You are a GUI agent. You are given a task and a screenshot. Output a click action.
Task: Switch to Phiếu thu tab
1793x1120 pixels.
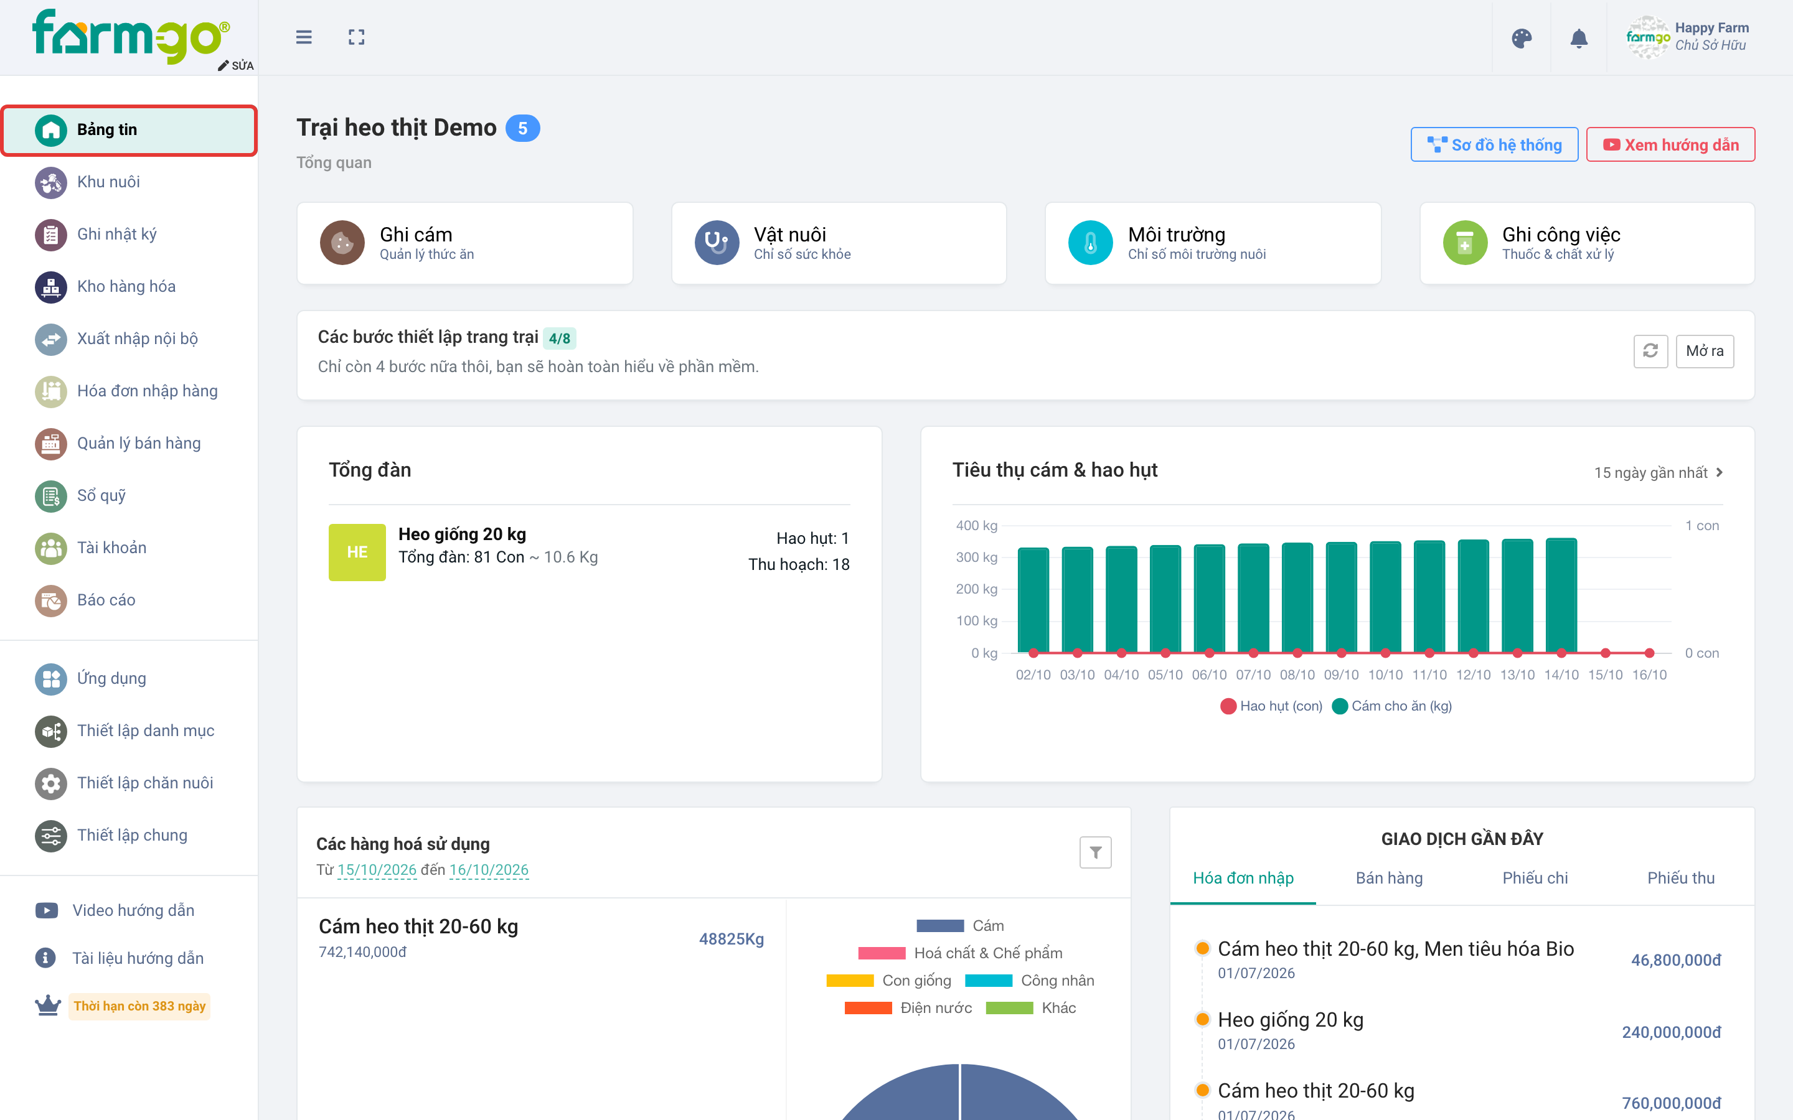coord(1680,878)
